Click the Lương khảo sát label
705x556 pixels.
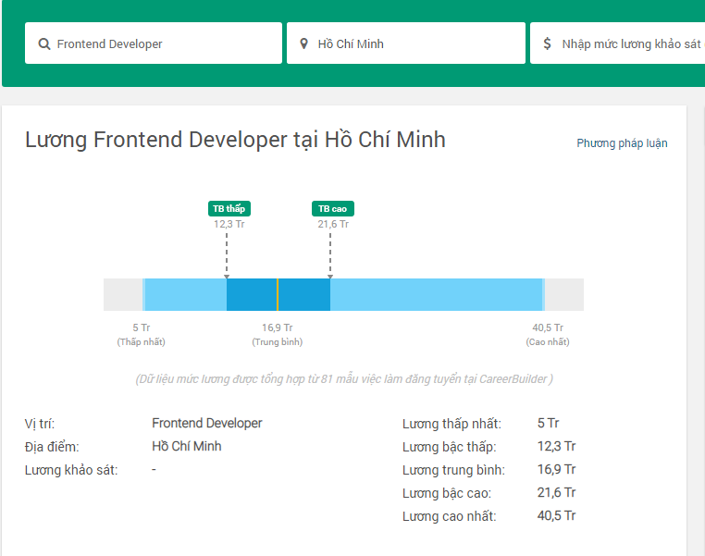(71, 470)
